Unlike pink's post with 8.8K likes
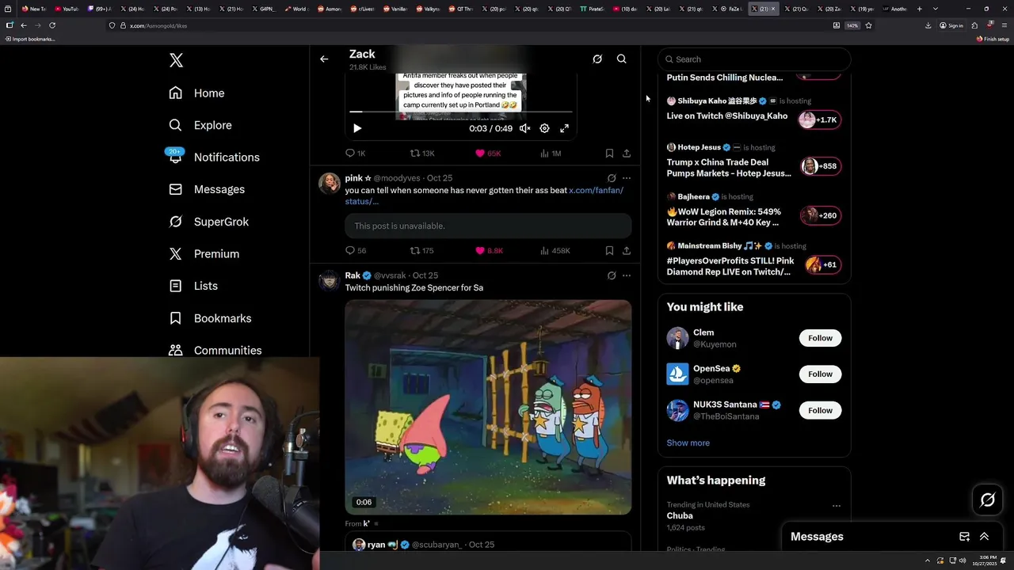Screen dimensions: 1014x570 pyautogui.click(x=489, y=250)
